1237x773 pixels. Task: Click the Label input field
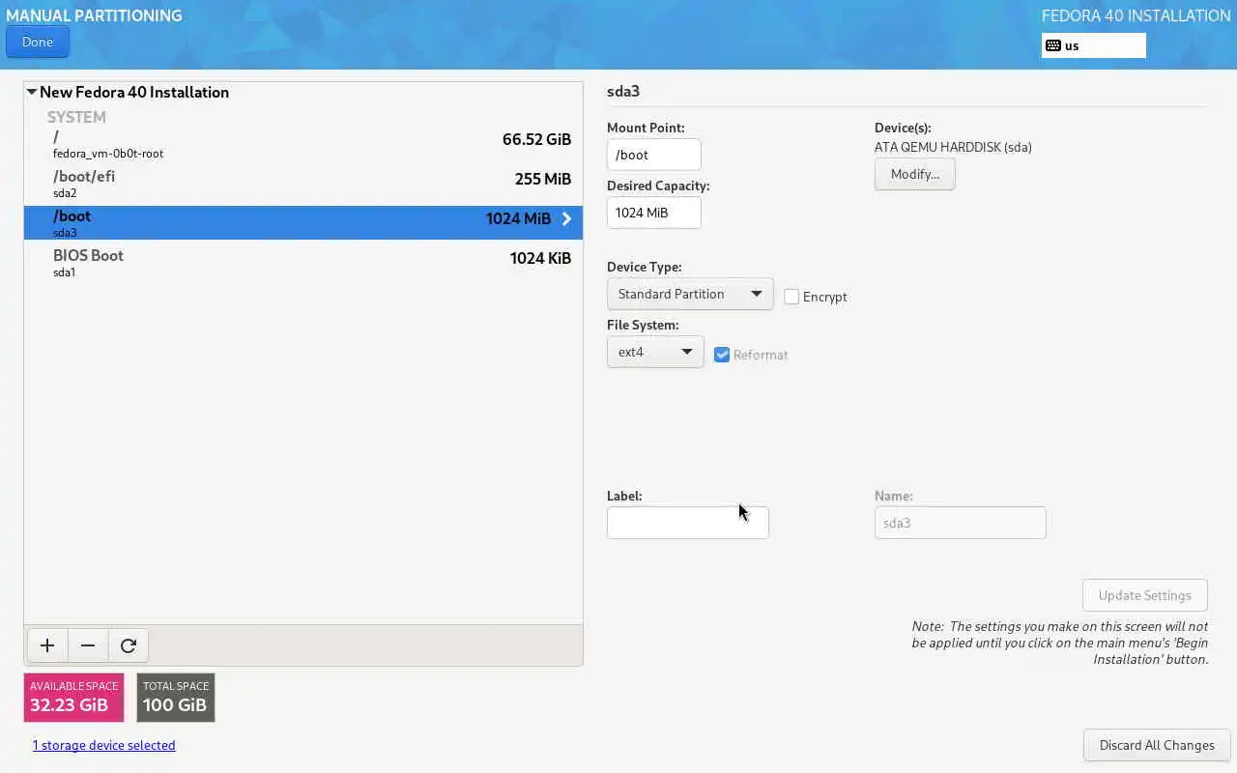[x=688, y=523]
